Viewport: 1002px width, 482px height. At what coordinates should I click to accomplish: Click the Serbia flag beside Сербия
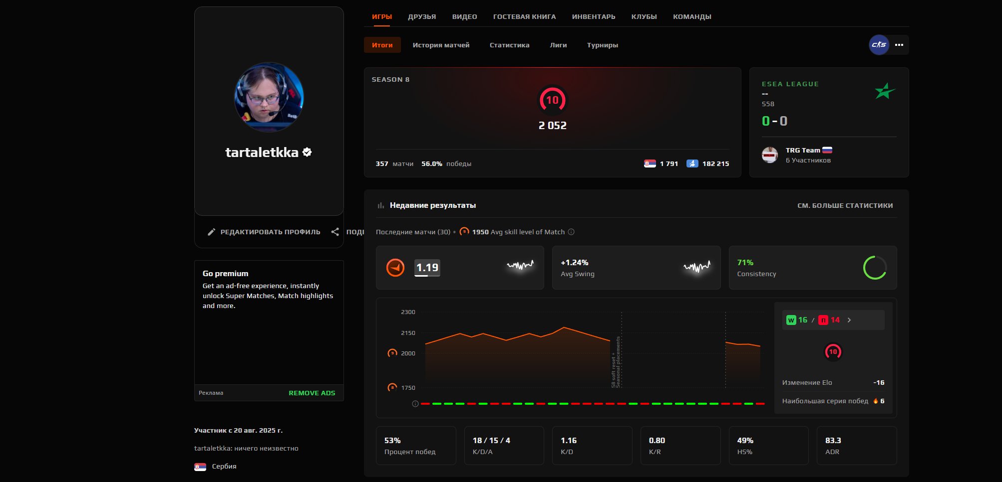pyautogui.click(x=200, y=467)
